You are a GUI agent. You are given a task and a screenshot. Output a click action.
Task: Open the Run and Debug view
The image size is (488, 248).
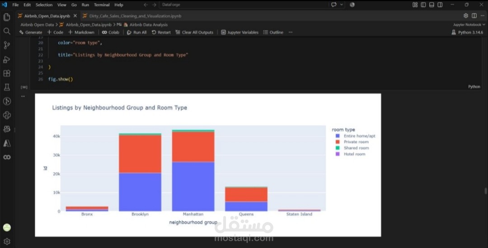click(6, 60)
